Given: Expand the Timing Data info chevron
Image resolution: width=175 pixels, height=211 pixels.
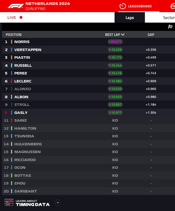Looking at the screenshot, I should tap(58, 202).
